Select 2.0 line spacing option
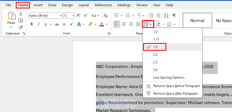Image resolution: width=232 pixels, height=112 pixels. 155,55
